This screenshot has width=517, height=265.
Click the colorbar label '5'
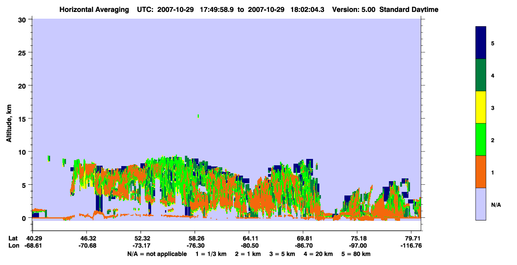click(493, 43)
